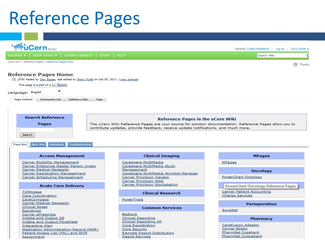Open the PharmNet Inpatient link
Viewport: 325px width, 244px height.
(x=241, y=232)
